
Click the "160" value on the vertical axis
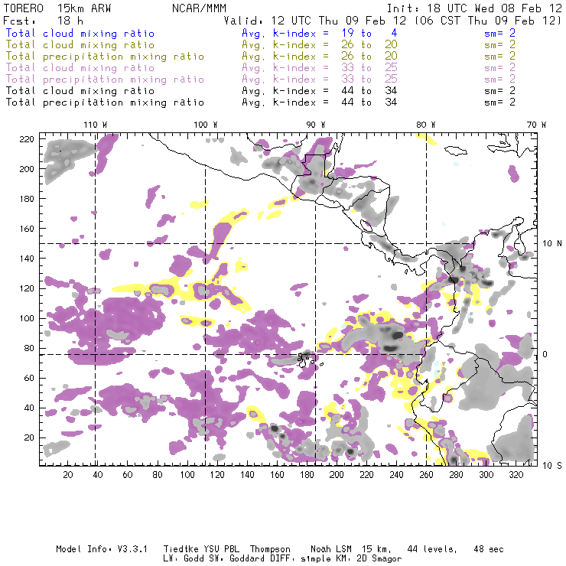(27, 229)
